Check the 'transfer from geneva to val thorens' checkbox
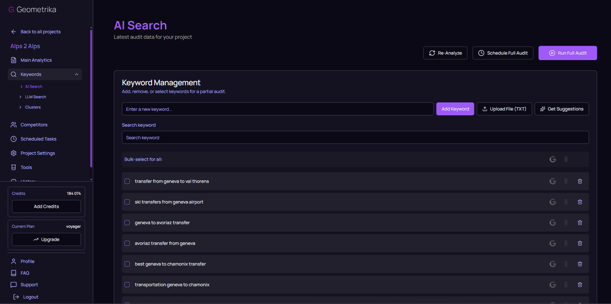This screenshot has height=304, width=611. coord(127,181)
